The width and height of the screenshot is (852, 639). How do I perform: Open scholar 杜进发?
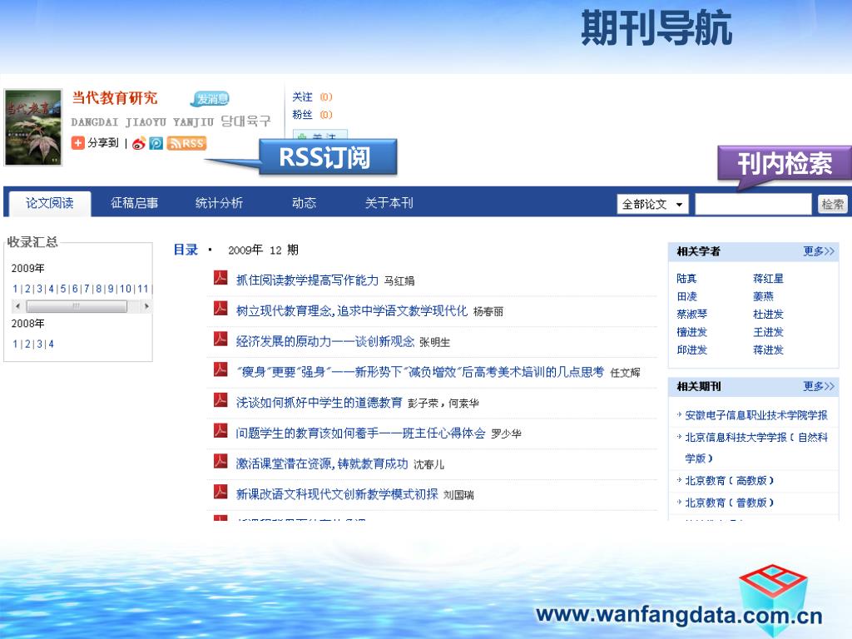(768, 314)
